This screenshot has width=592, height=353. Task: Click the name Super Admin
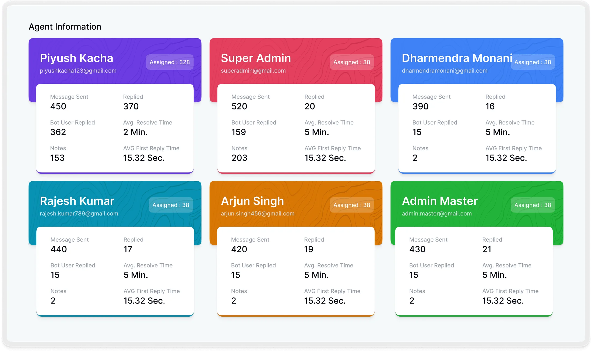click(256, 58)
